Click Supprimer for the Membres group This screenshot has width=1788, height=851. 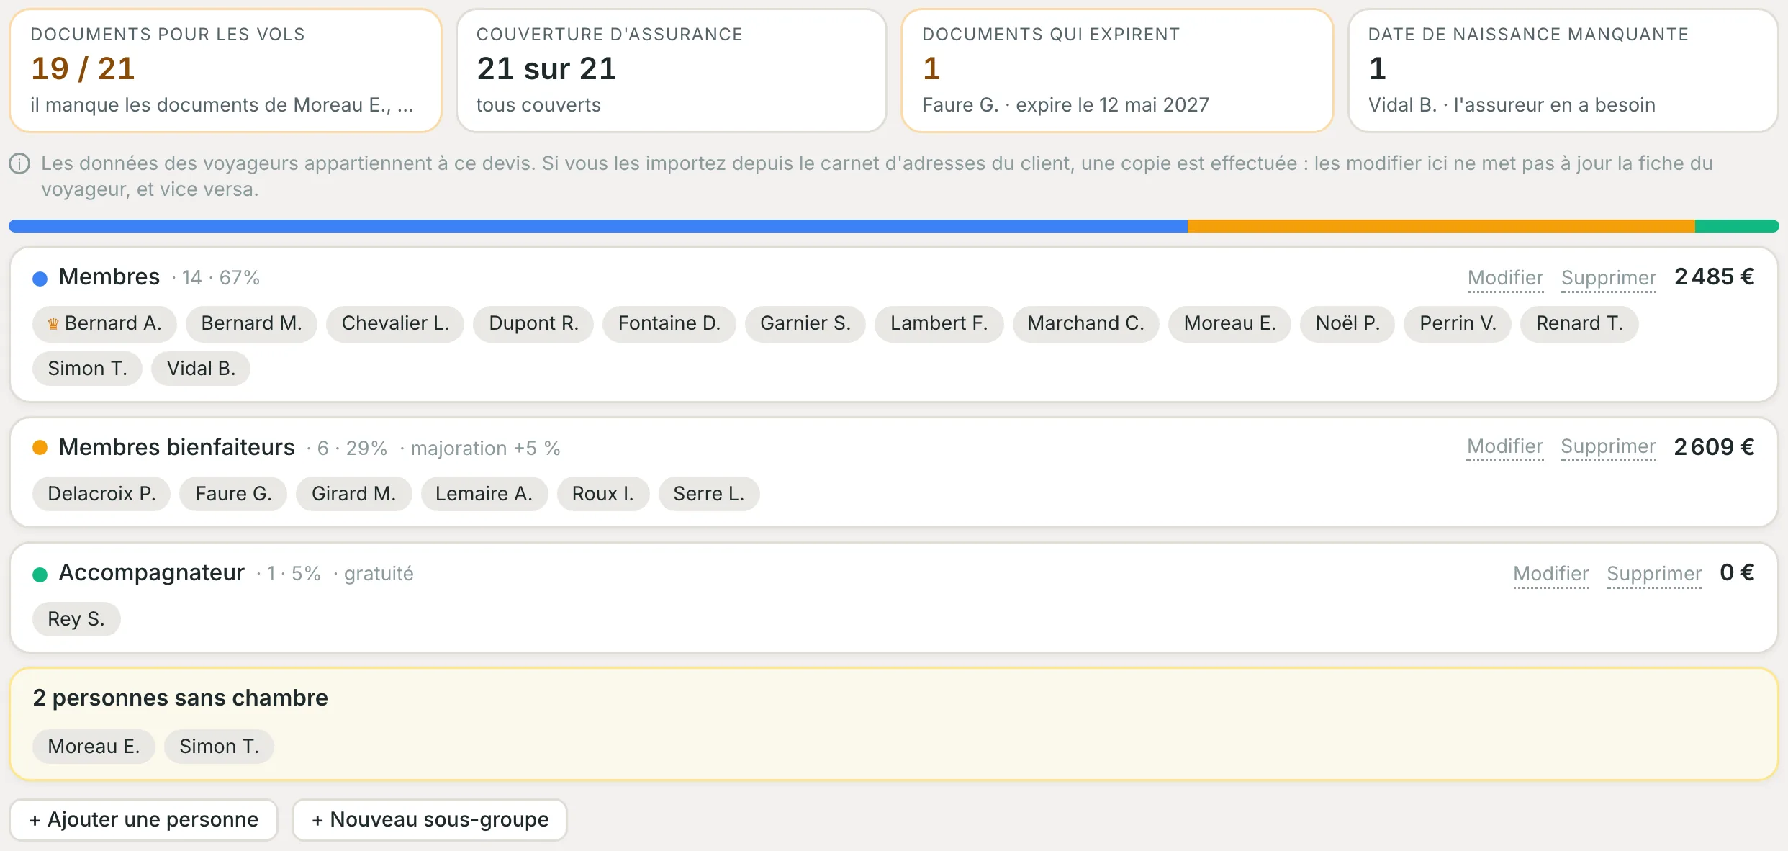(x=1609, y=278)
